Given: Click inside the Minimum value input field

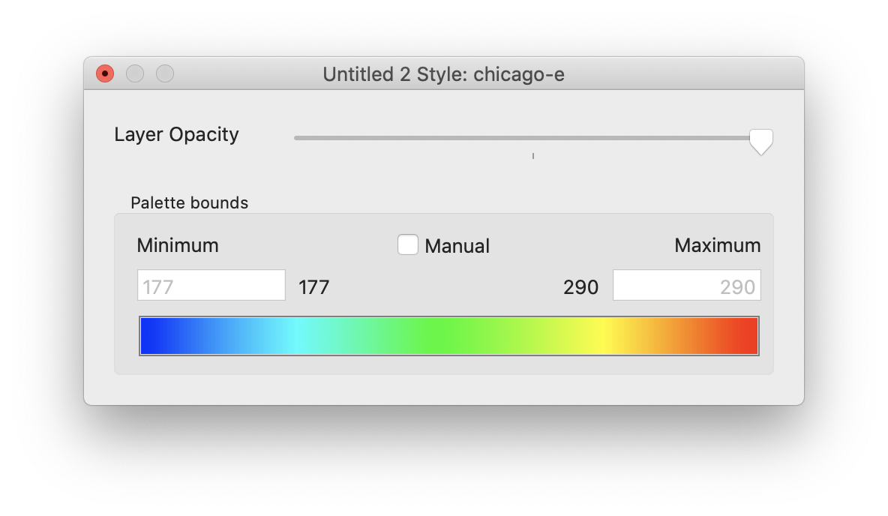Looking at the screenshot, I should click(211, 285).
